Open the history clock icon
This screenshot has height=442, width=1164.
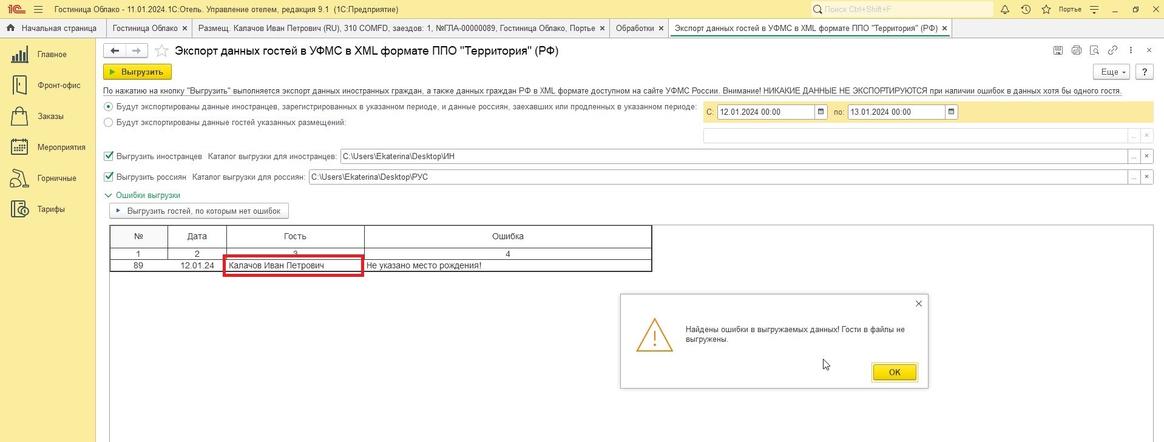pyautogui.click(x=1026, y=10)
